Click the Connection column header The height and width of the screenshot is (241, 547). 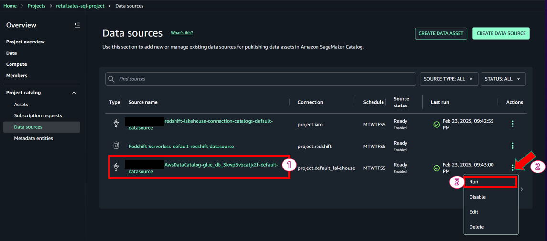(x=310, y=102)
